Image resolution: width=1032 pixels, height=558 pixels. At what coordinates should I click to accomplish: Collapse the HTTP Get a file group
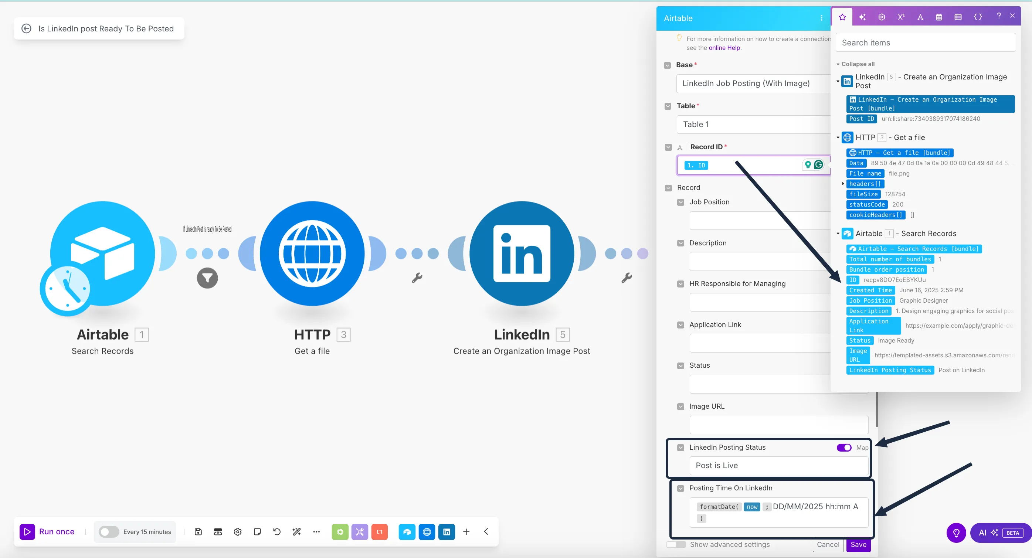pos(838,137)
